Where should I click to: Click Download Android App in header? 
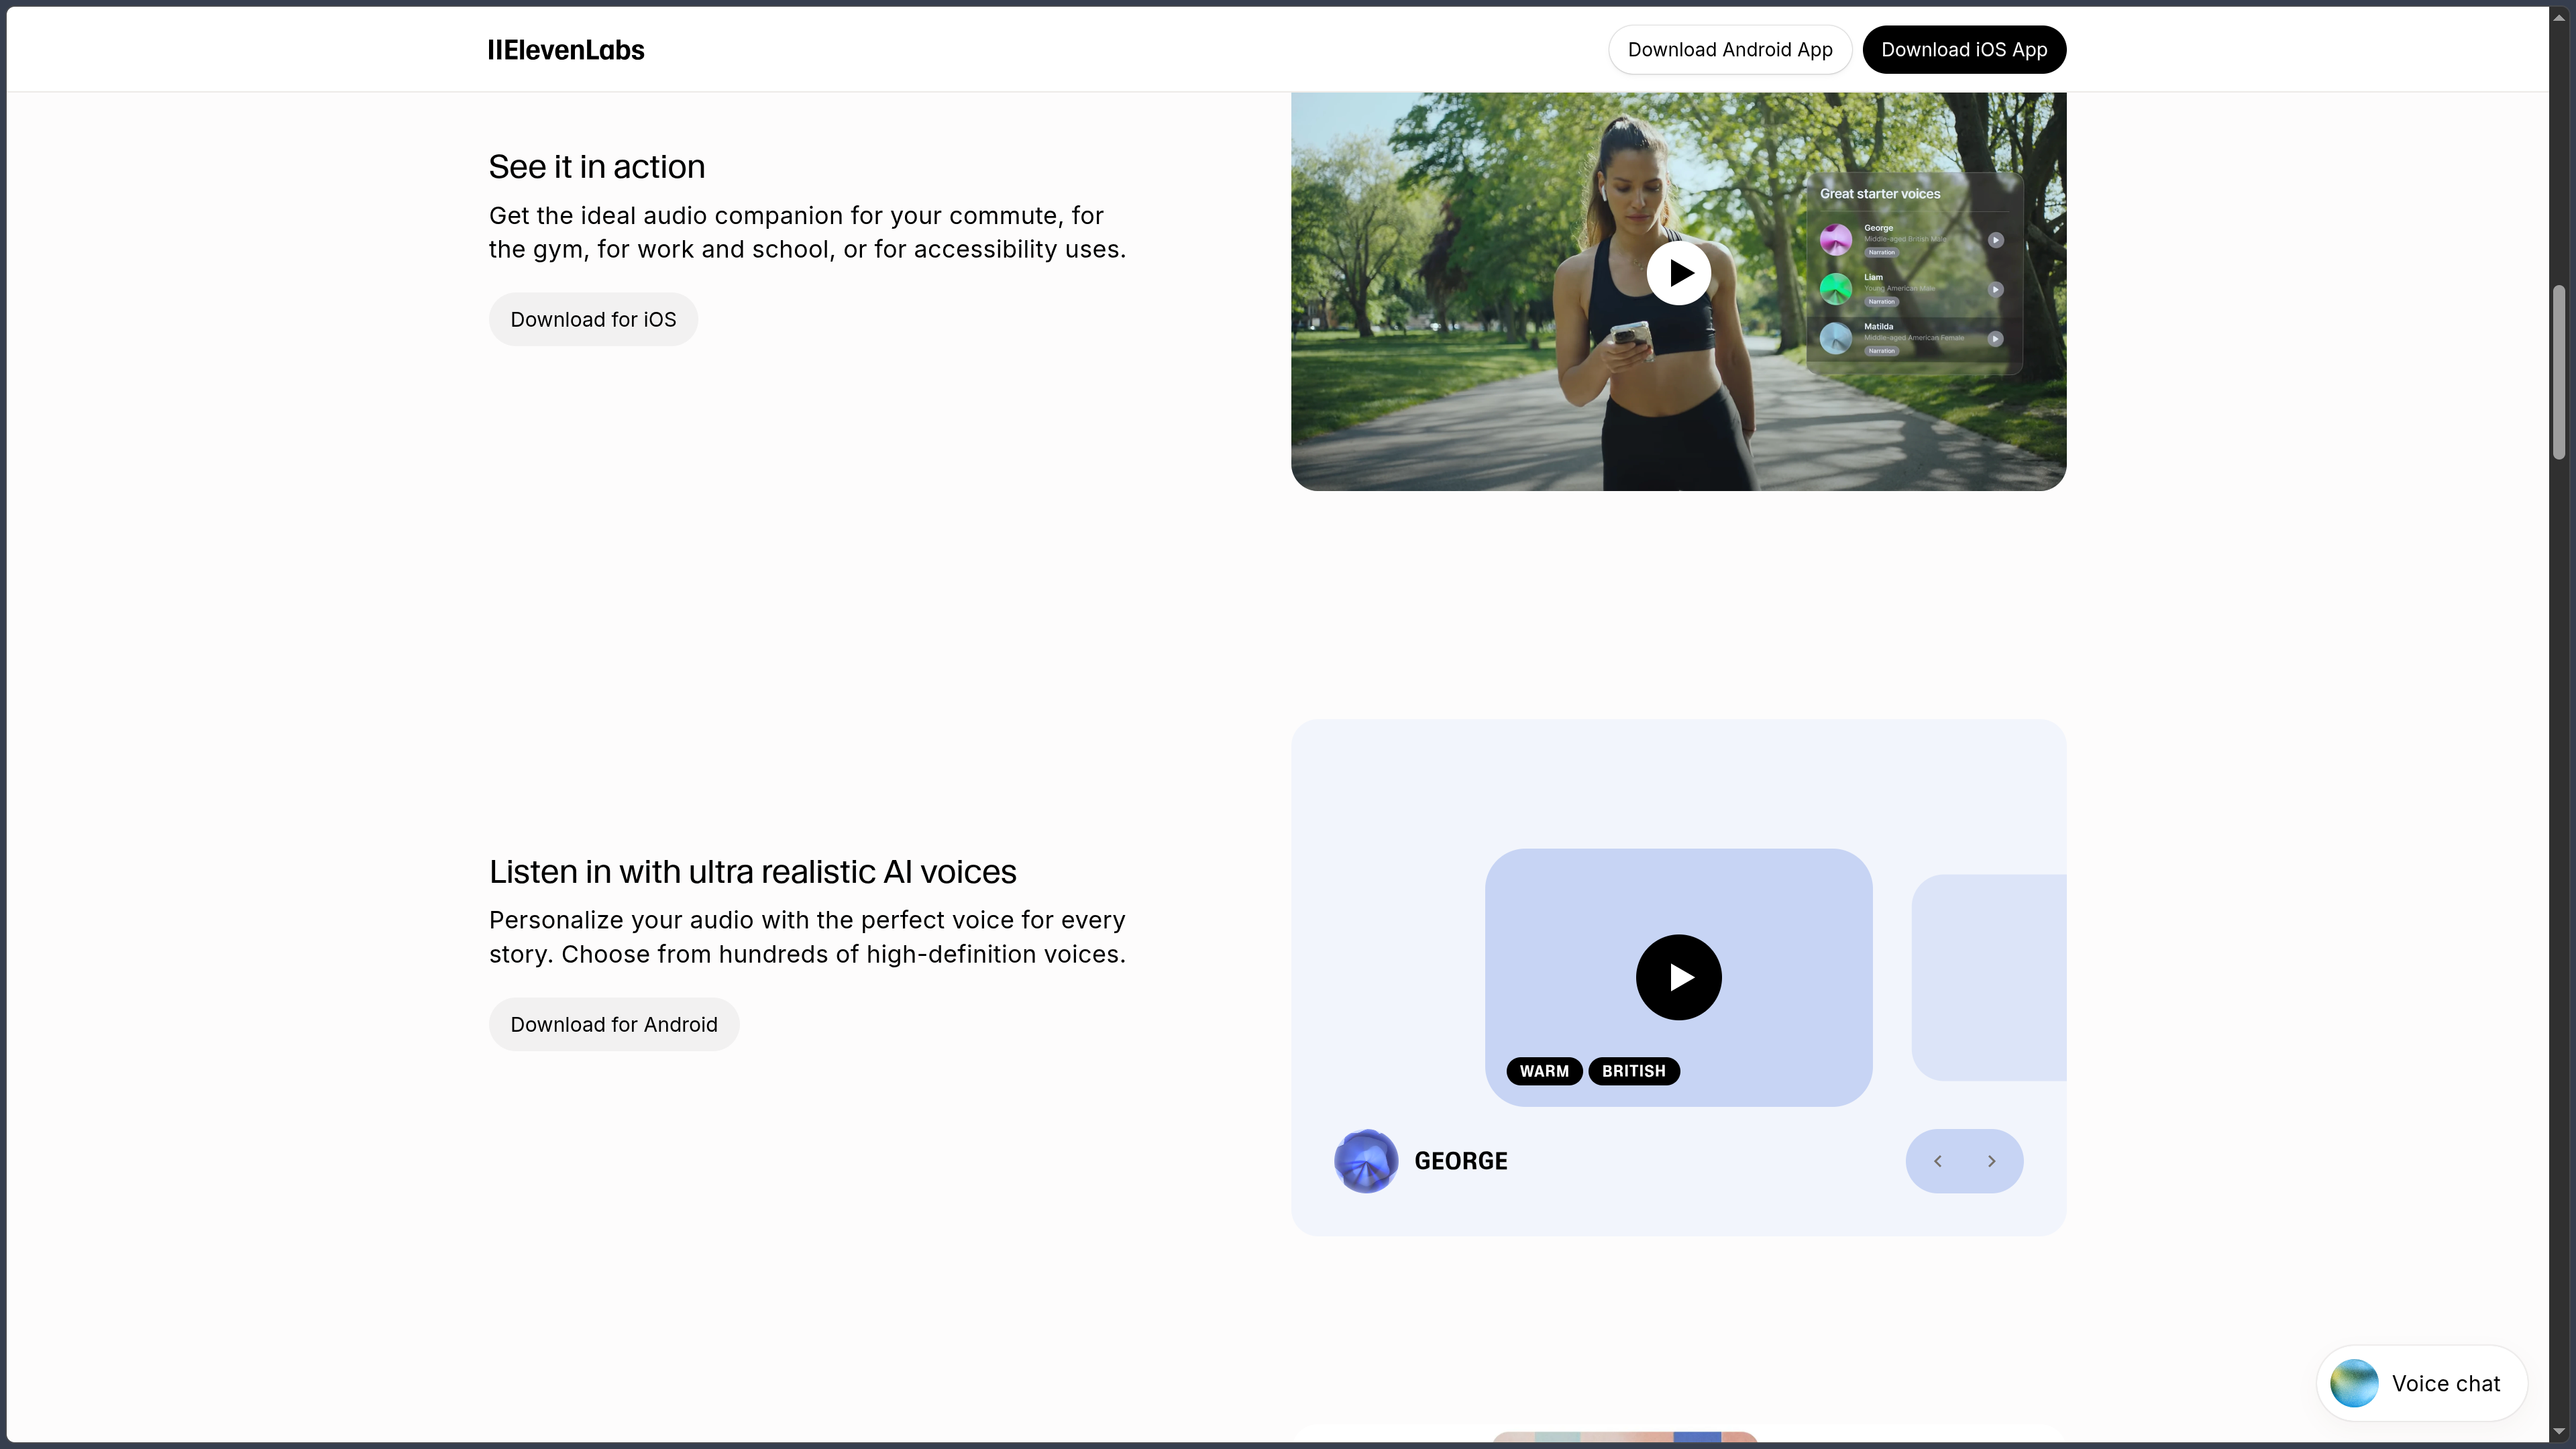(1730, 50)
